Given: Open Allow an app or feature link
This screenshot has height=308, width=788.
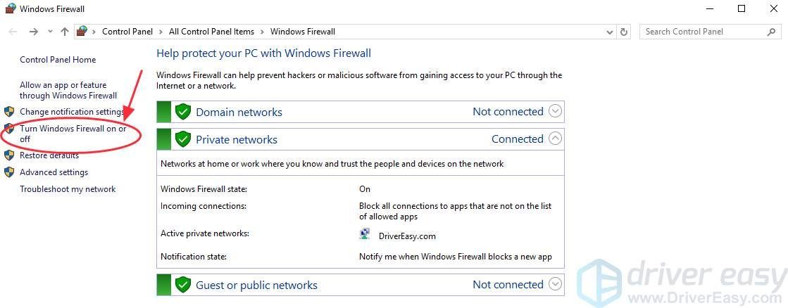Looking at the screenshot, I should (68, 90).
